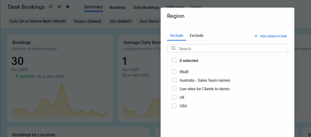The image size is (311, 137).
Task: Click the plus icon for bulk values
Action: click(x=256, y=36)
